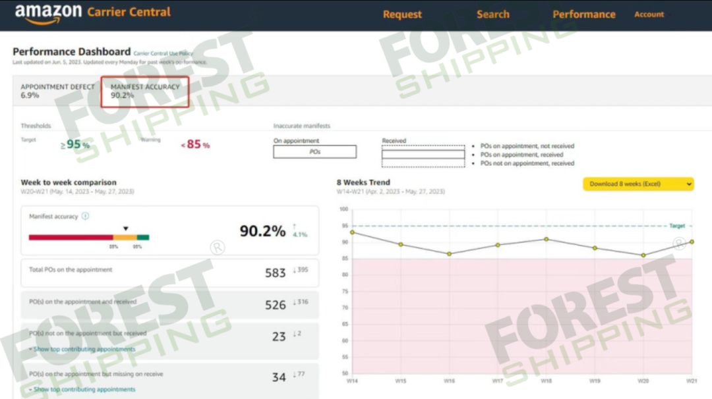Click the Amazon Carrier Central logo
Screen dimensions: 712x399
92,14
